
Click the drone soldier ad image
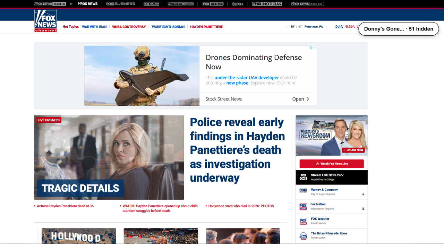point(142,76)
